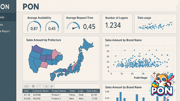Image resolution: width=180 pixels, height=101 pixels.
Task: Click the striped lines icon in table toolbar
Action: pos(26,86)
